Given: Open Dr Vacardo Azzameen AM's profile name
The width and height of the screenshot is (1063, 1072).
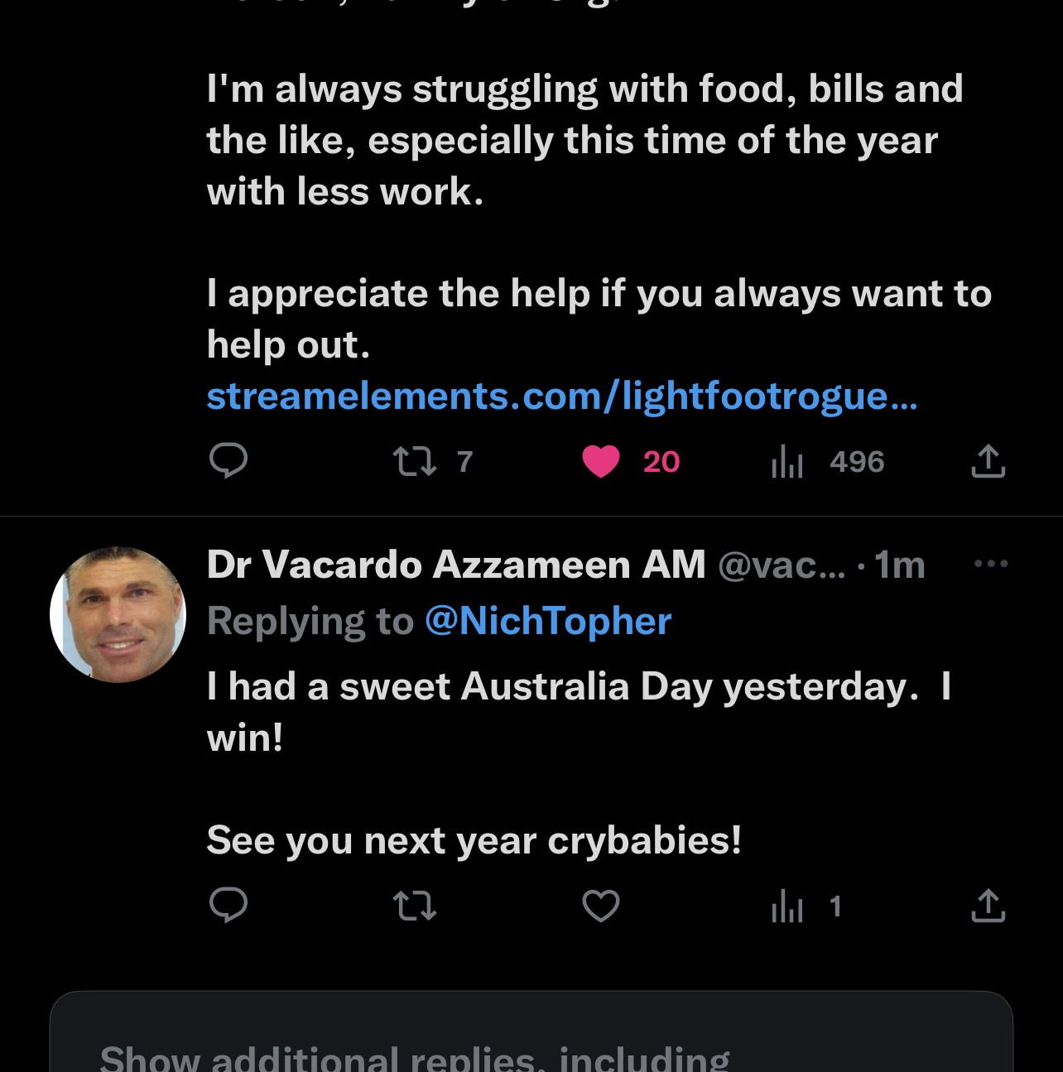Looking at the screenshot, I should [455, 565].
